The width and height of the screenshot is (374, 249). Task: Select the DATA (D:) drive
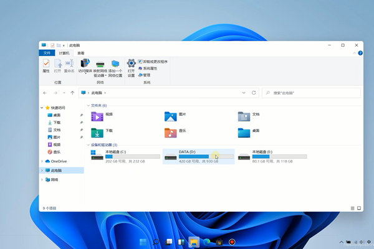[x=197, y=156]
